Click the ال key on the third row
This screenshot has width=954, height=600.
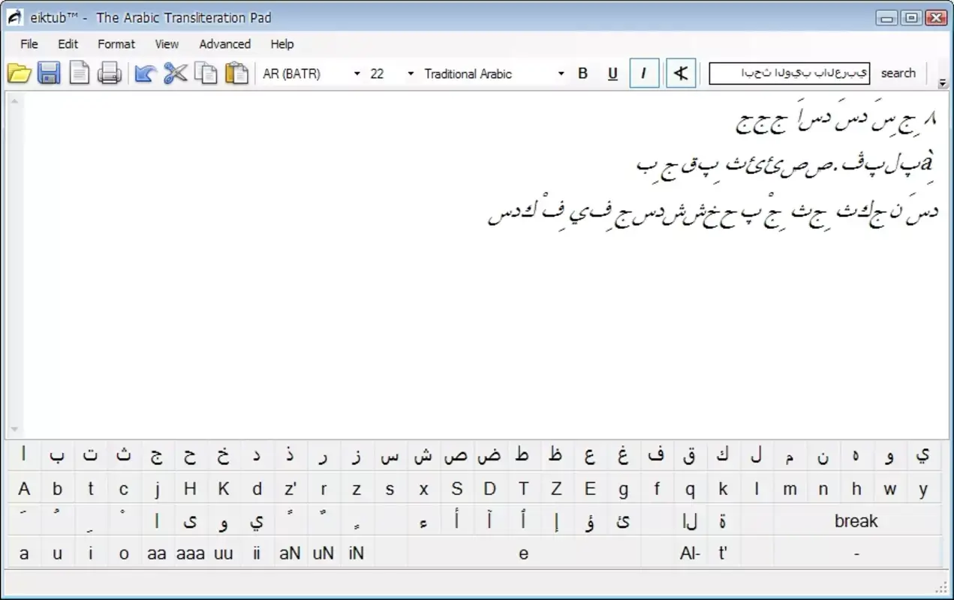tap(690, 521)
